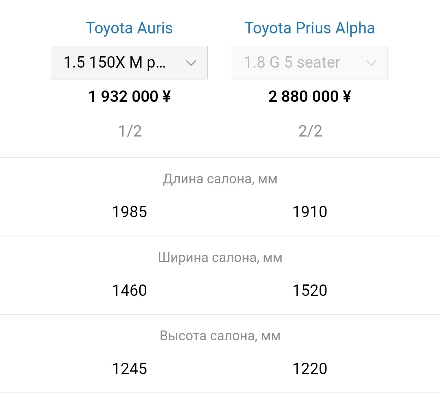Click the chevron arrow in Prius Alpha trim box

[371, 63]
